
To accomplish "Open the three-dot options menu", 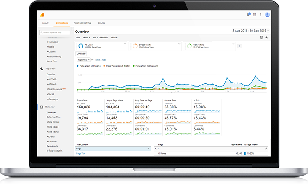I will [260, 15].
